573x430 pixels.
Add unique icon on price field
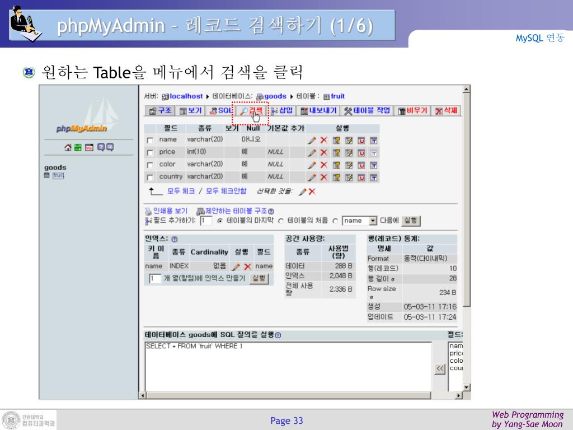pyautogui.click(x=361, y=153)
